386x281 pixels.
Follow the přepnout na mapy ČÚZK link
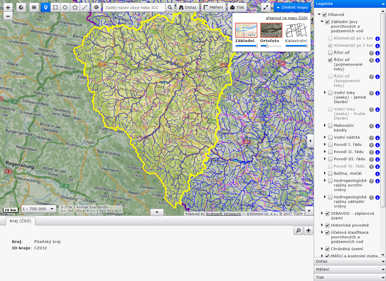pyautogui.click(x=287, y=18)
